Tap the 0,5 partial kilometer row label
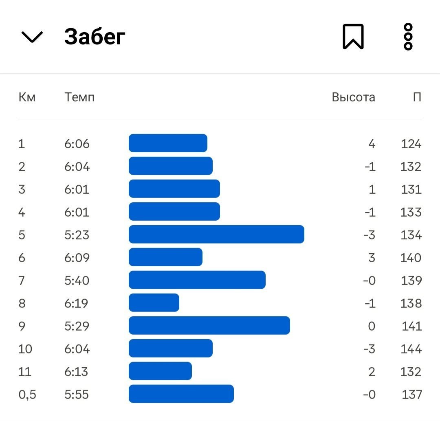Screen dimensions: 440x421 (27, 395)
